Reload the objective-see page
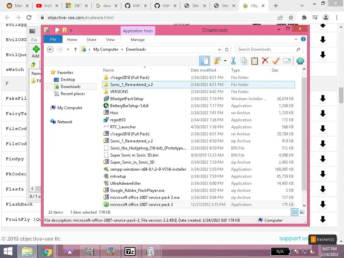 (29, 17)
